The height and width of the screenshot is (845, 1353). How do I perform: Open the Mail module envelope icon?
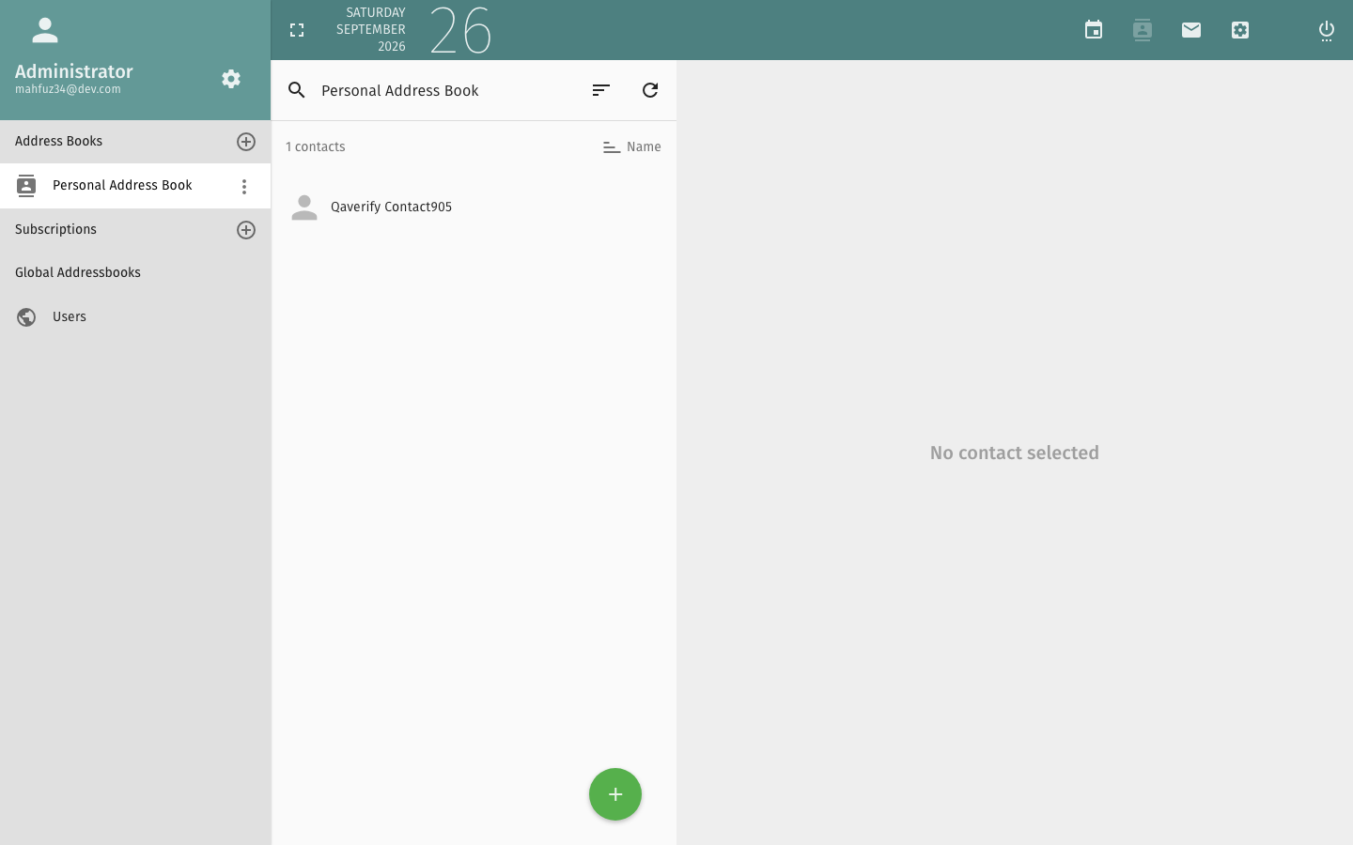tap(1191, 30)
